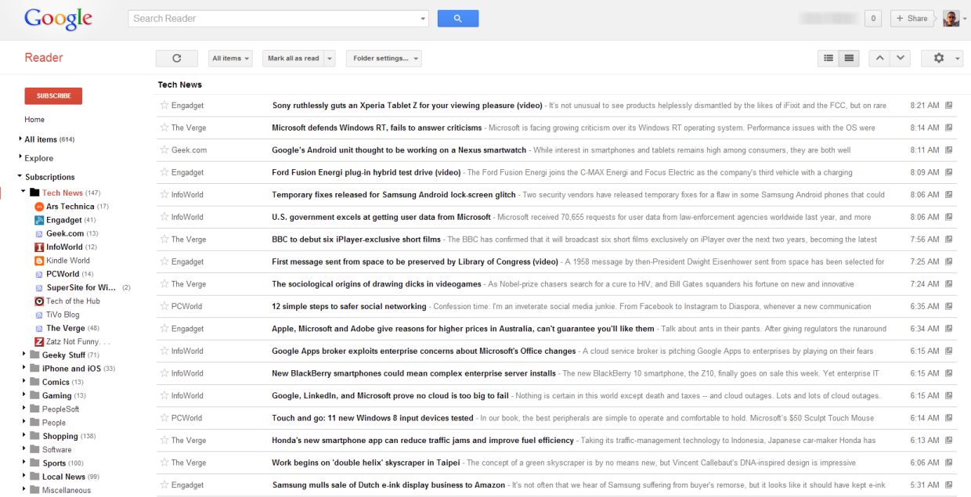
Task: Star the no cloud is too big to fail article
Action: (164, 395)
